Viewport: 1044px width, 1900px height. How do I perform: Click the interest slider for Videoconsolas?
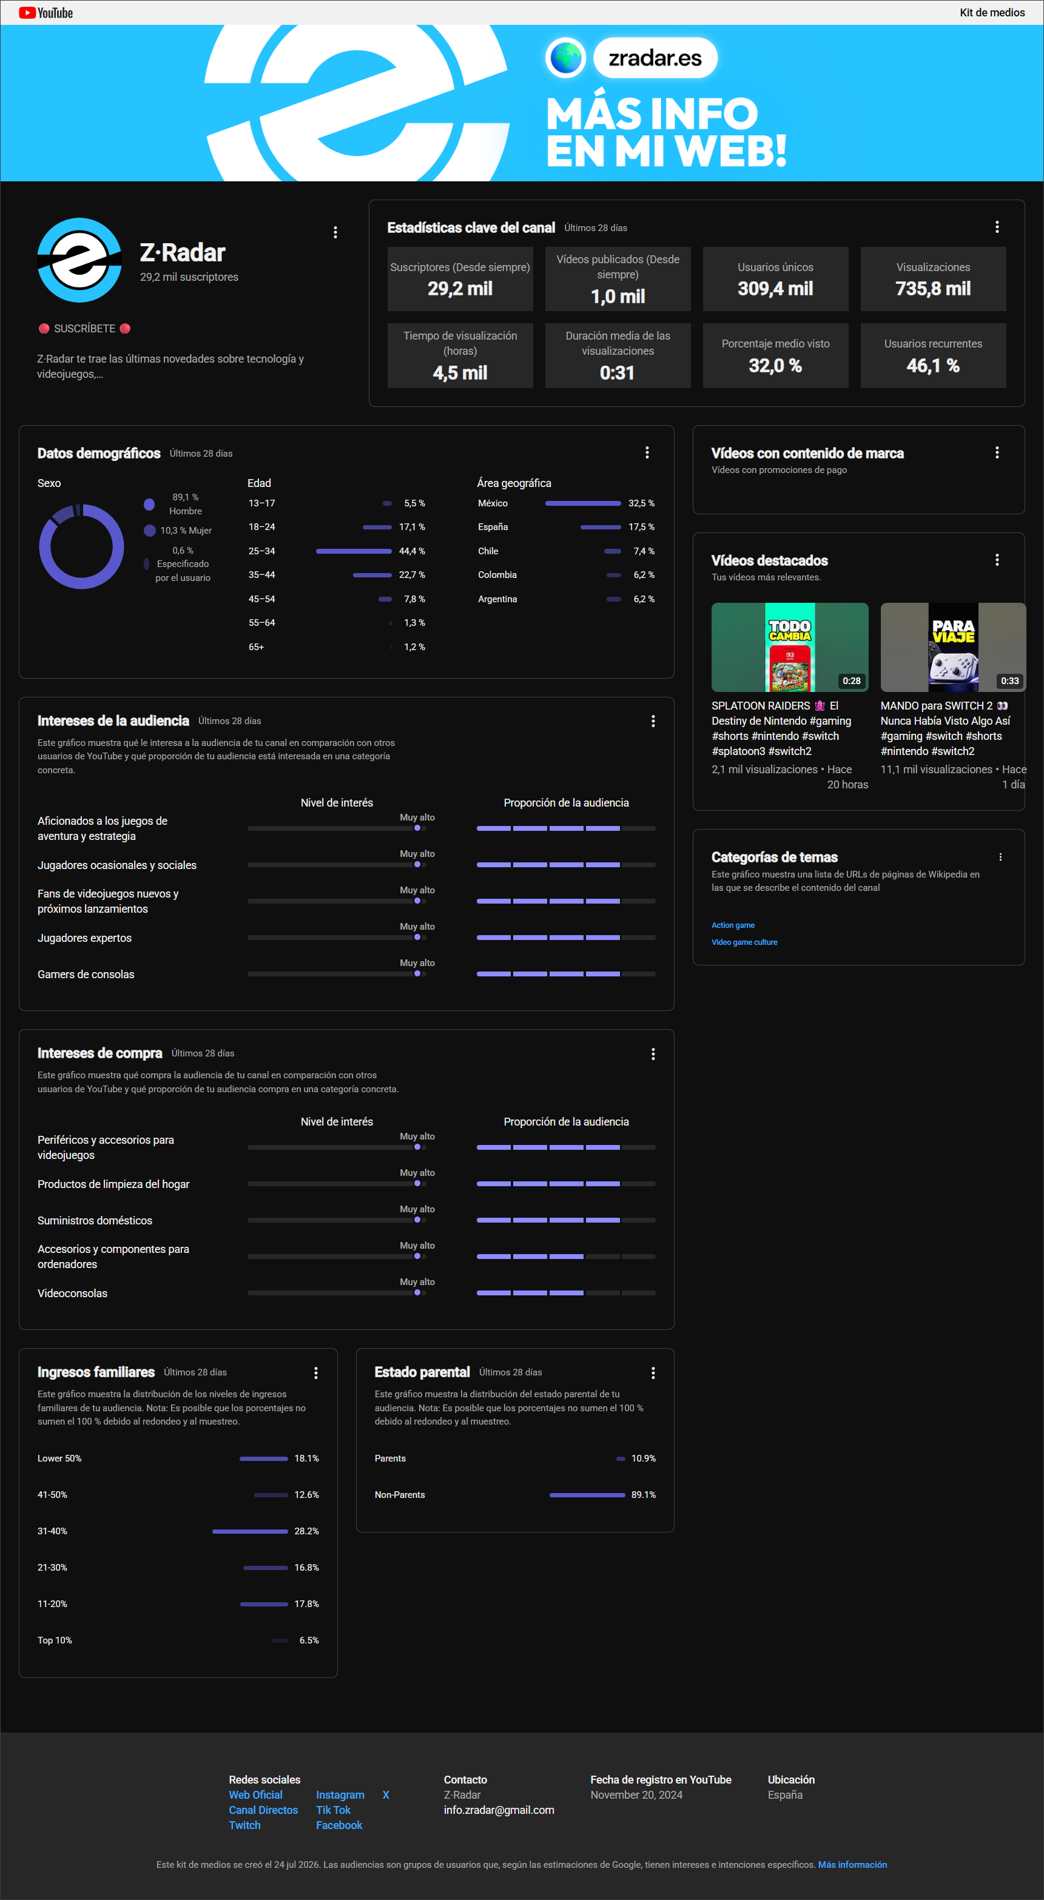click(337, 1292)
